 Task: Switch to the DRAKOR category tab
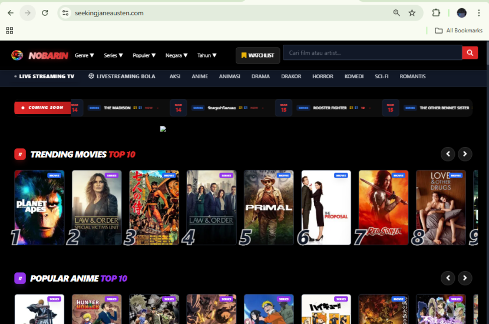(291, 76)
